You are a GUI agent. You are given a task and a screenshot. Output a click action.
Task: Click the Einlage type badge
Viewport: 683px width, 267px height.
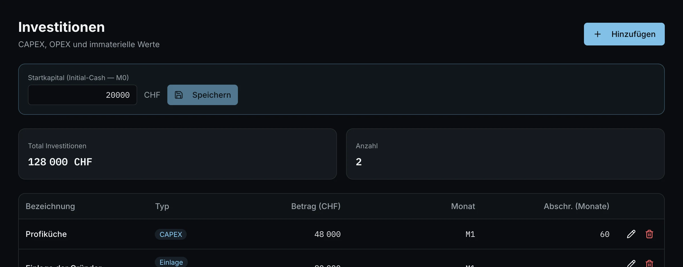(171, 262)
